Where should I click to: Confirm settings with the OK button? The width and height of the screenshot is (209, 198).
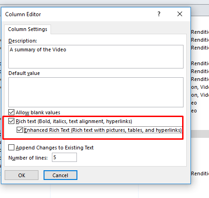coord(21,175)
